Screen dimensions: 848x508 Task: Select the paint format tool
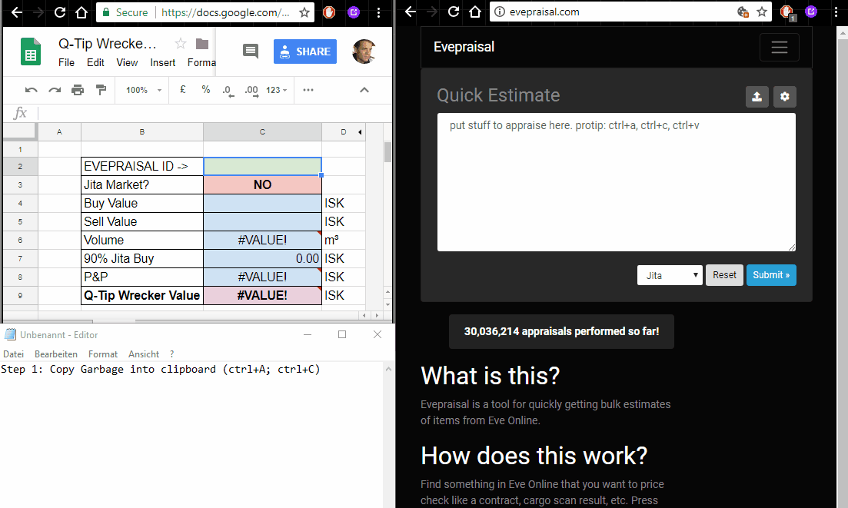click(101, 90)
